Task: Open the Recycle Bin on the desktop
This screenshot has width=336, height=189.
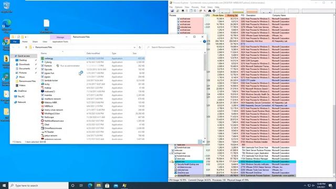Action: (x=6, y=7)
